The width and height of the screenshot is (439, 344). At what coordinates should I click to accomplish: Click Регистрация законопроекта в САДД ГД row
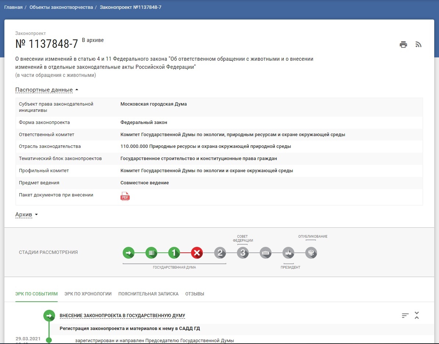pyautogui.click(x=130, y=328)
